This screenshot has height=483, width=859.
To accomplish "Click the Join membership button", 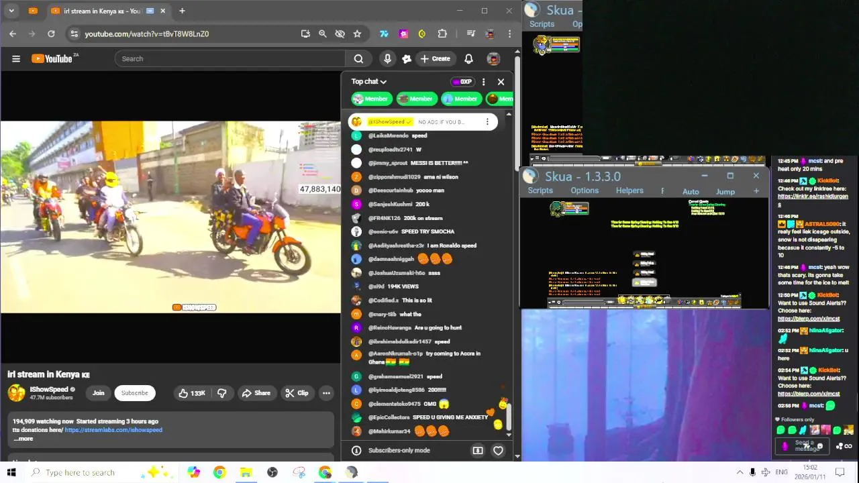I will pos(99,393).
